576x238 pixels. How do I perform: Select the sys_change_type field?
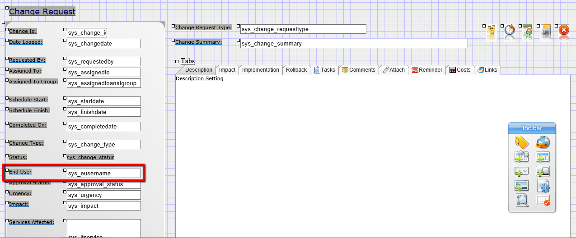[104, 145]
